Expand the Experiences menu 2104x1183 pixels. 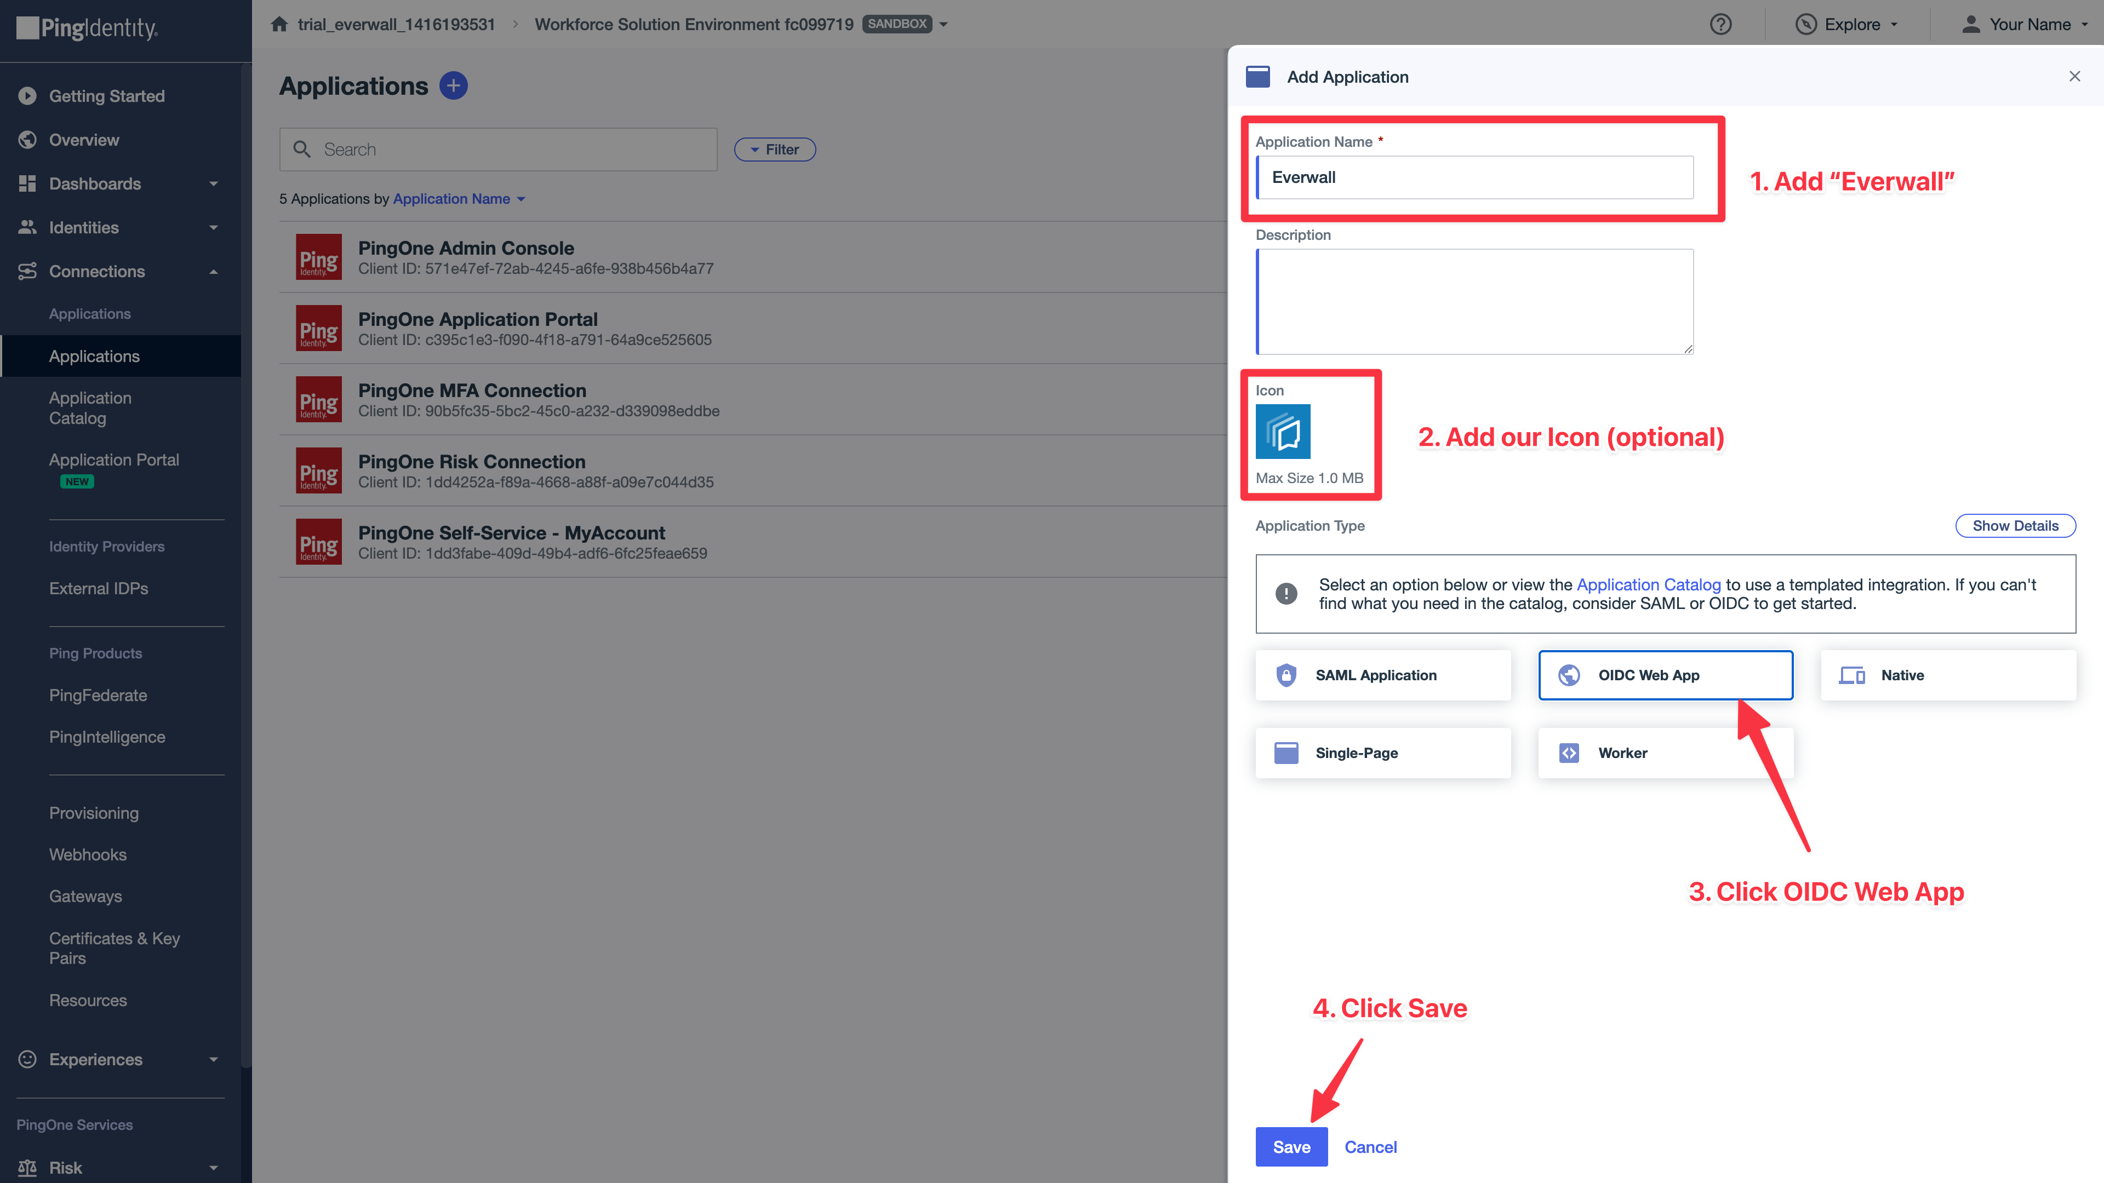(x=213, y=1060)
